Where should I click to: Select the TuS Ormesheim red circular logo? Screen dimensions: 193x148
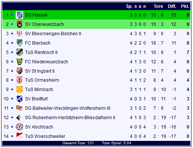pyautogui.click(x=19, y=80)
